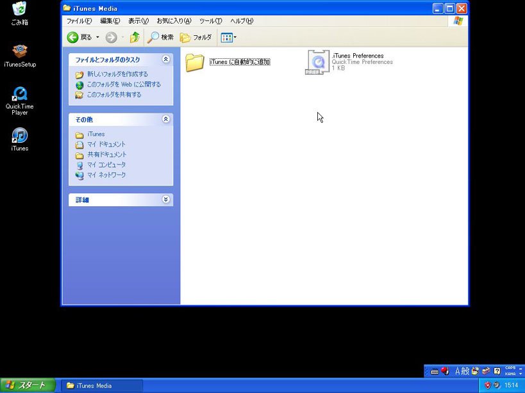Screen dimensions: 525x393
Task: Open the QuickTime Player desktop shortcut
Action: click(20, 101)
